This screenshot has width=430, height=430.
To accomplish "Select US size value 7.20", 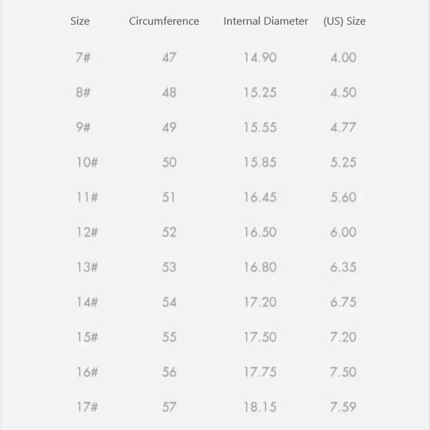I will point(343,337).
